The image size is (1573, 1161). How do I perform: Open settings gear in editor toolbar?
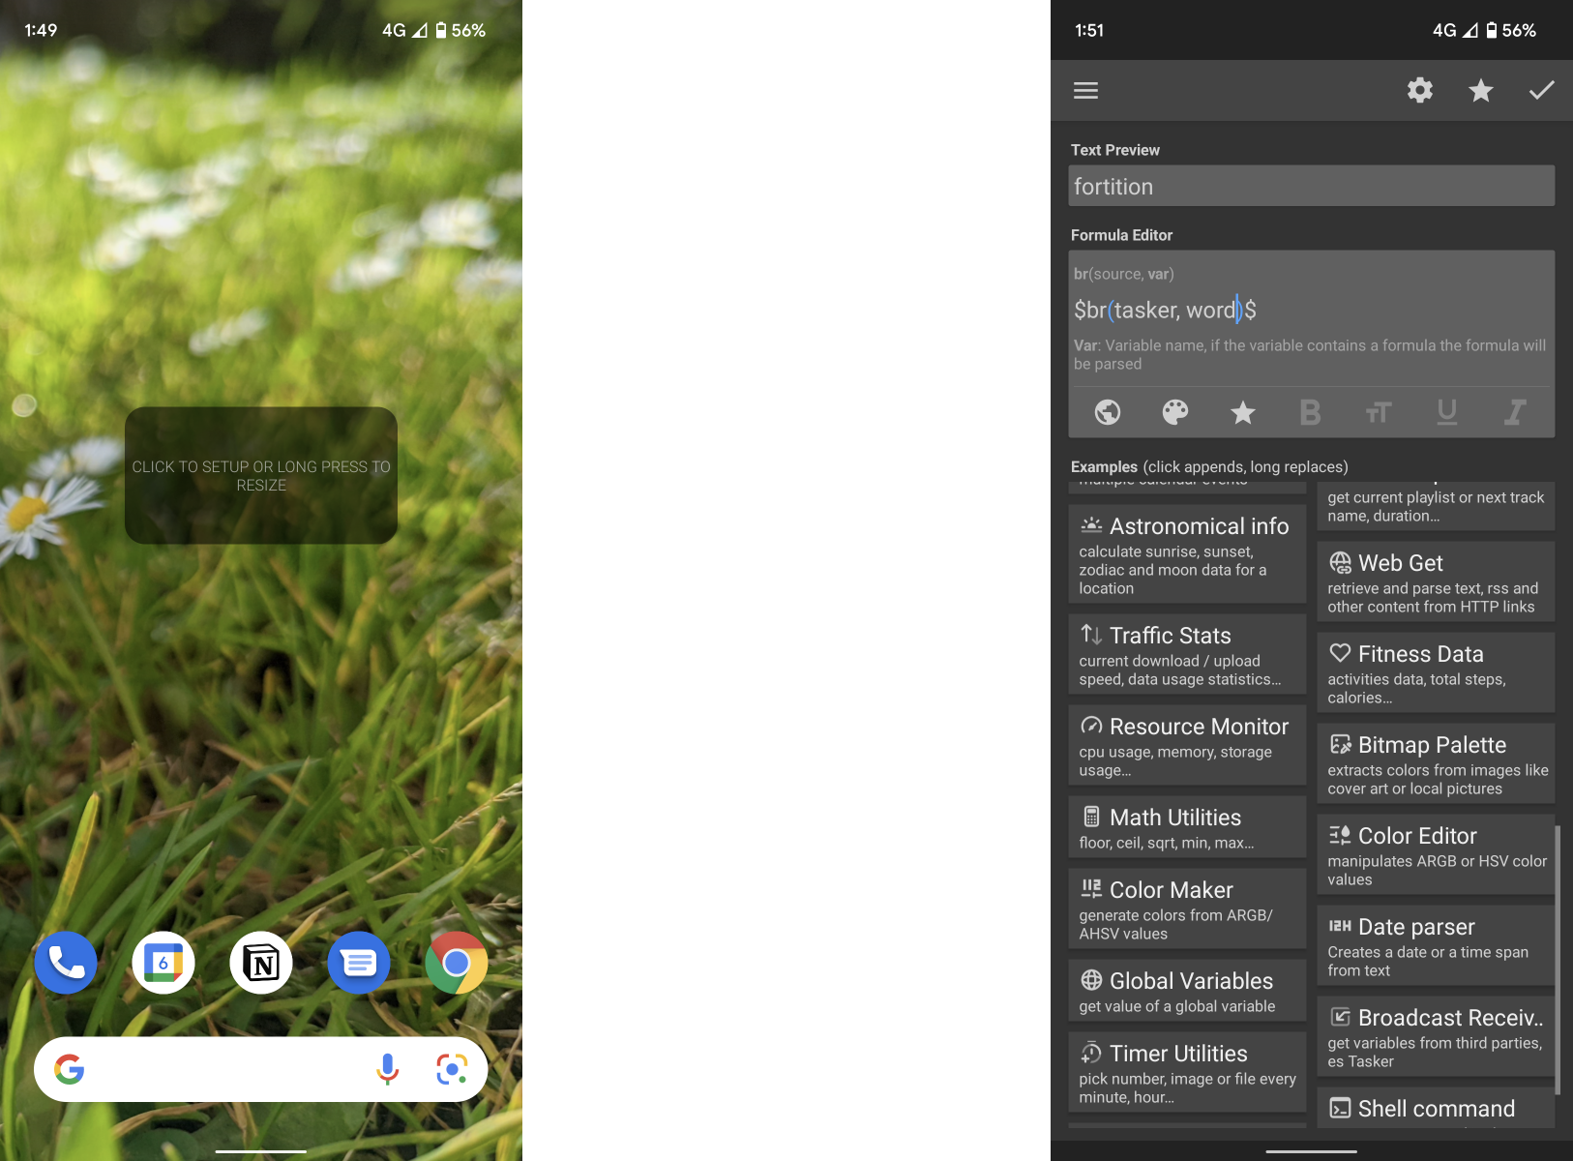[1419, 90]
